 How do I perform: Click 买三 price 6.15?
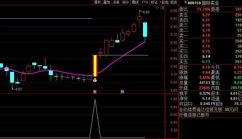point(206,52)
